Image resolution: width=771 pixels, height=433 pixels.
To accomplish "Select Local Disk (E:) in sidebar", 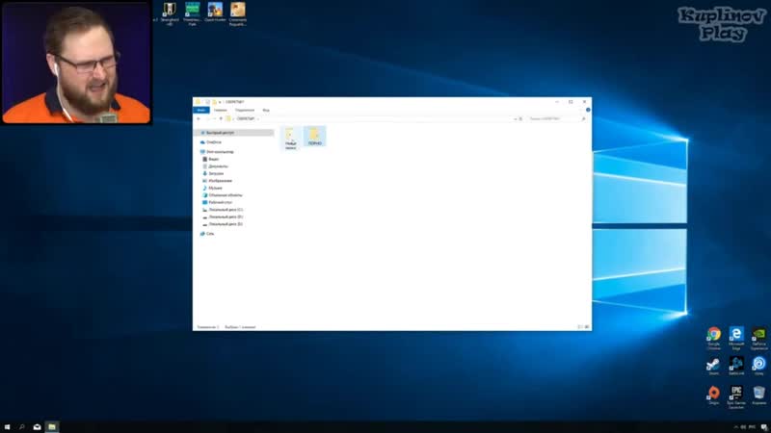I will click(223, 224).
